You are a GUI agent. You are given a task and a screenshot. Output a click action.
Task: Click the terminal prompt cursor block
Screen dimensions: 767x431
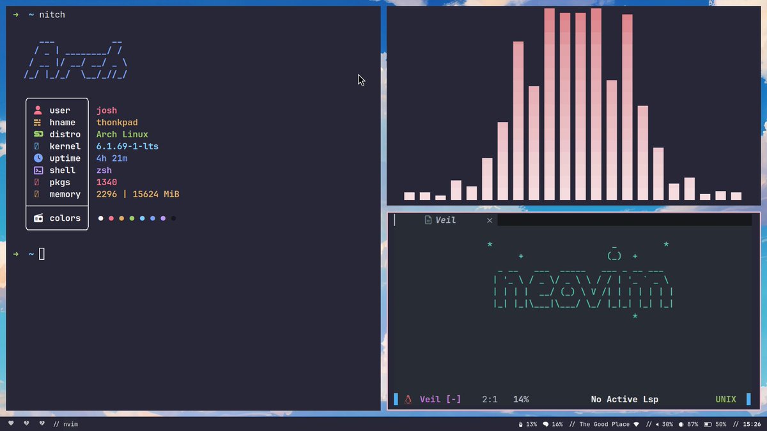coord(42,254)
